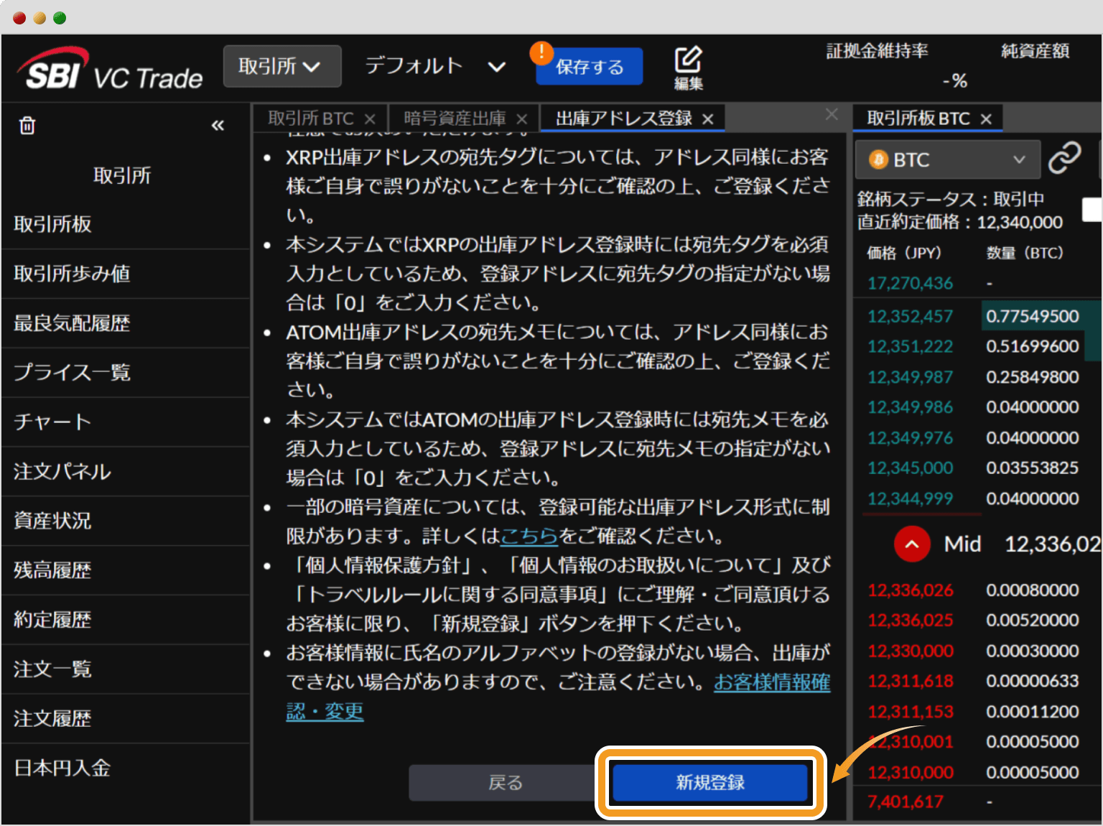This screenshot has height=826, width=1103.
Task: Click the SBI VC Trade logo
Action: click(110, 69)
